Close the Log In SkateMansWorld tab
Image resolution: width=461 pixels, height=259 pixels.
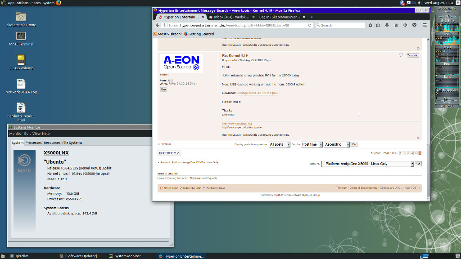304,17
